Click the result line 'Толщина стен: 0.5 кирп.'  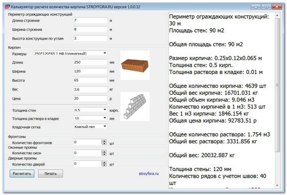(201, 65)
